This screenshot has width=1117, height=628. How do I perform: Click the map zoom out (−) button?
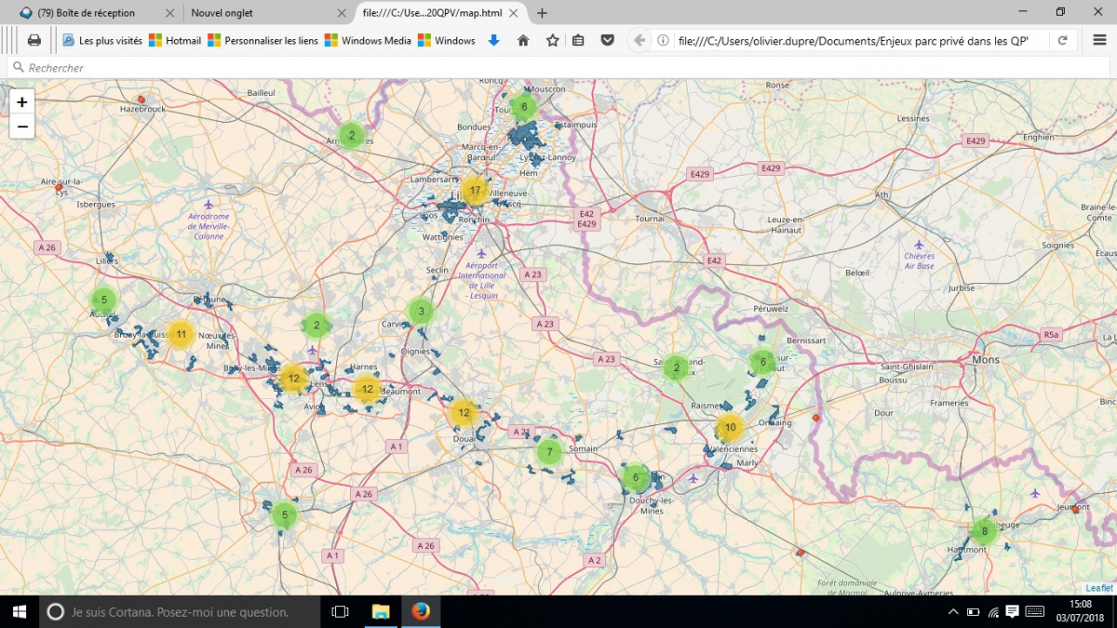point(22,127)
